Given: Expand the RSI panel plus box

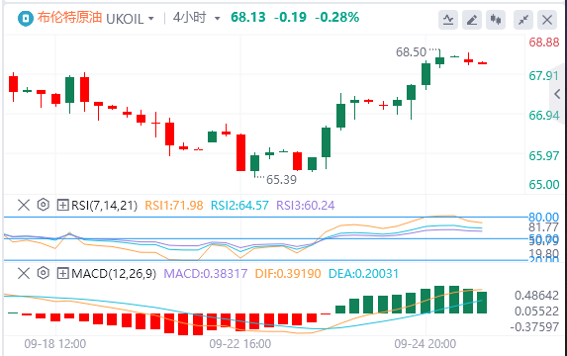Looking at the screenshot, I should 62,206.
